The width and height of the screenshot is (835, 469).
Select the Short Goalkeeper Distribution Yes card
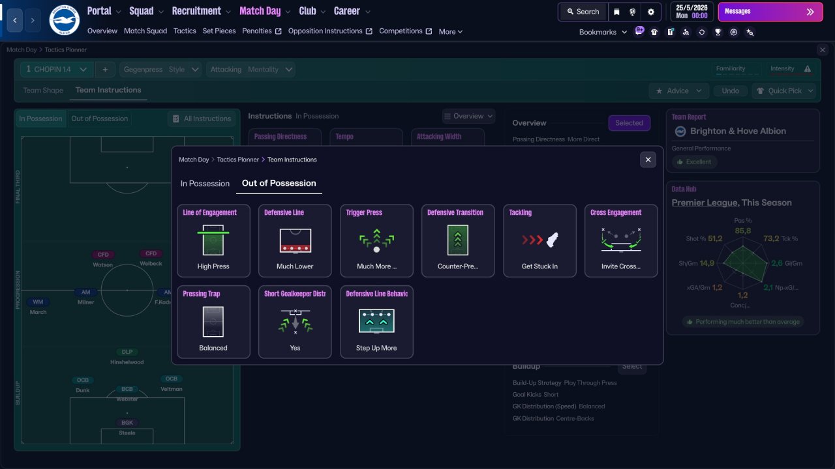click(x=295, y=322)
